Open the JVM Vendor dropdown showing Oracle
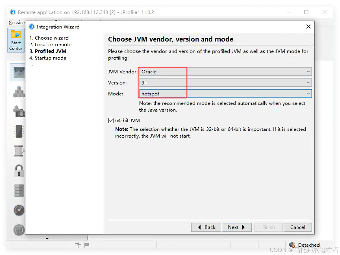This screenshot has height=255, width=340. pyautogui.click(x=226, y=72)
